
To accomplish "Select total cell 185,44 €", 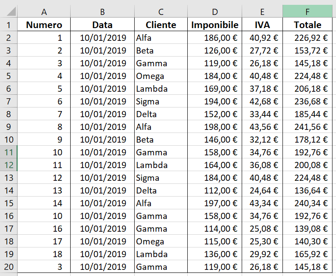I will click(x=307, y=114).
